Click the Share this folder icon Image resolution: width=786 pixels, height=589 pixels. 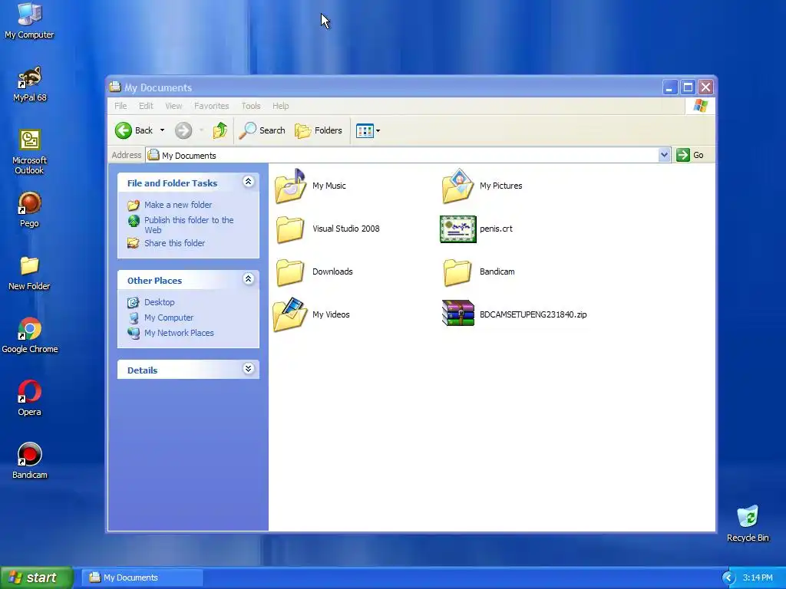(x=134, y=243)
